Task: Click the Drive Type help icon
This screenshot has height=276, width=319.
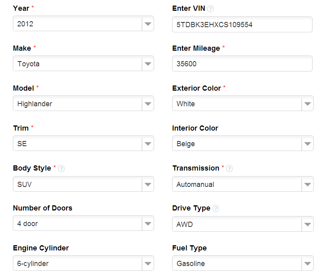Action: 216,208
